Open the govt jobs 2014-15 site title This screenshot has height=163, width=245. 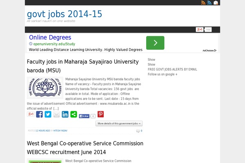click(65, 14)
